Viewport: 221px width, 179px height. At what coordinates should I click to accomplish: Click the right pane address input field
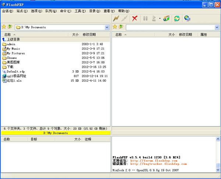click(169, 27)
